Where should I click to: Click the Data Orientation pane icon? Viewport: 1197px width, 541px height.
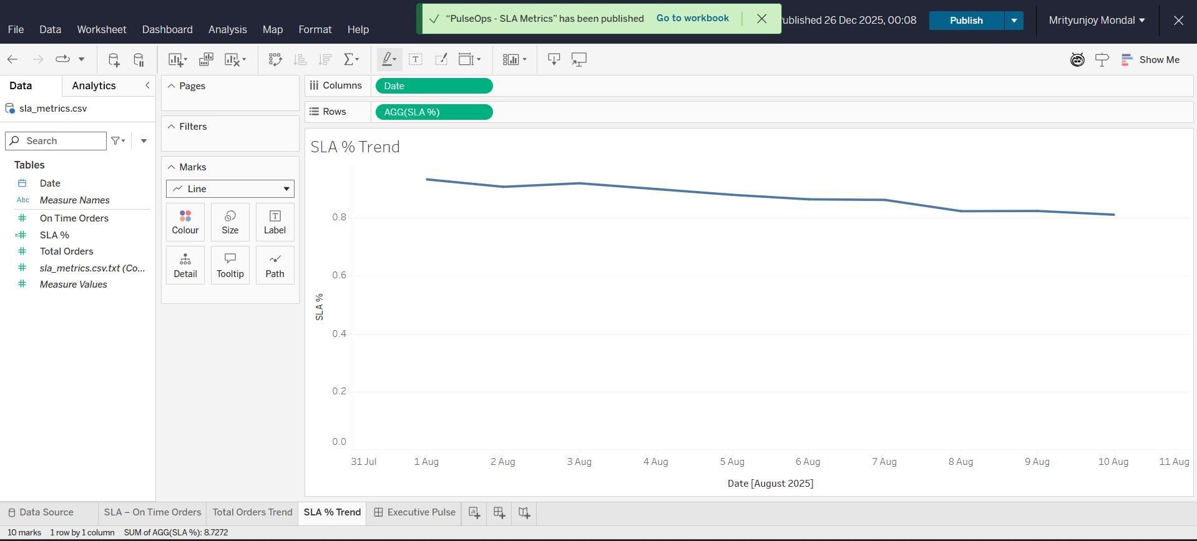point(1102,59)
